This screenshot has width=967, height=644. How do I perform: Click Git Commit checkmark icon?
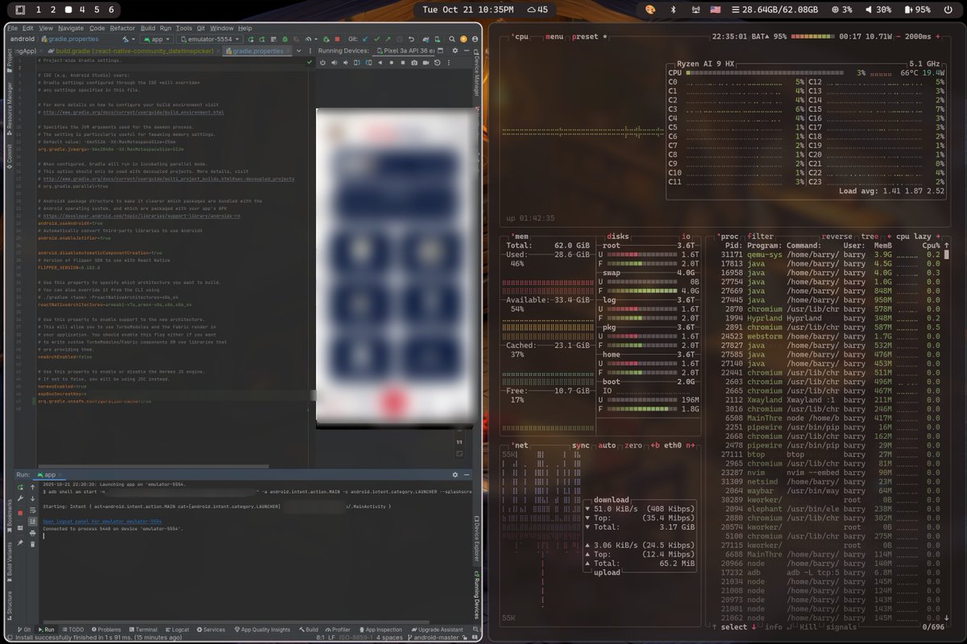click(x=376, y=38)
